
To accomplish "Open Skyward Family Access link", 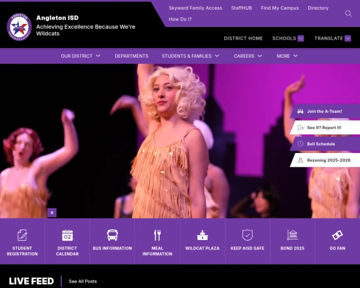I will click(x=196, y=8).
